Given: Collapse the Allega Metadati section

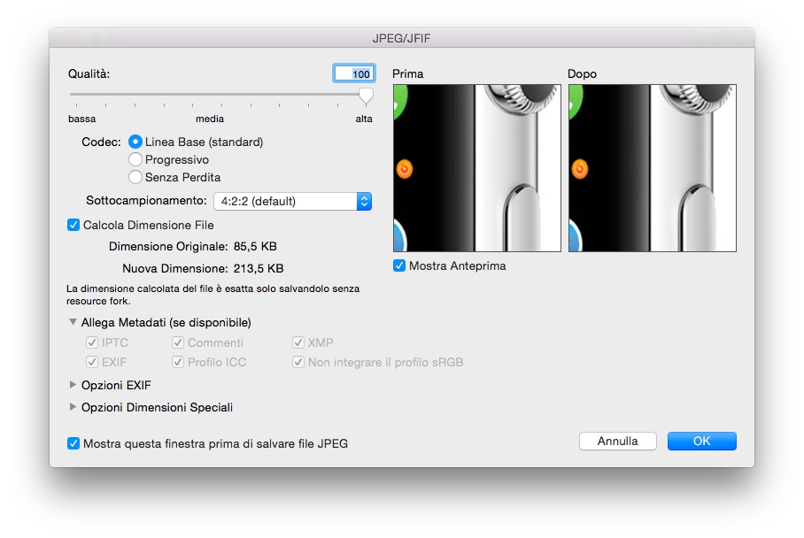Looking at the screenshot, I should point(73,322).
